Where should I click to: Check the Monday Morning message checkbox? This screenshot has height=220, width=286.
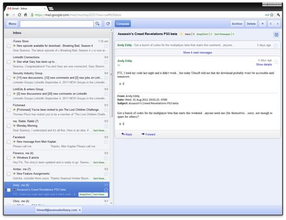(9, 126)
